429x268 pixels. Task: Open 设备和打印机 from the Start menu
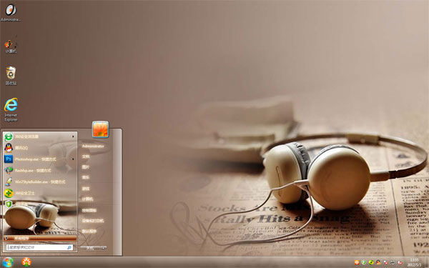93,221
